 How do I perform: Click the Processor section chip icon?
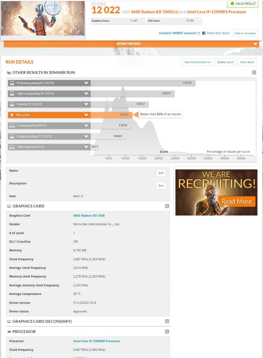click(x=9, y=332)
